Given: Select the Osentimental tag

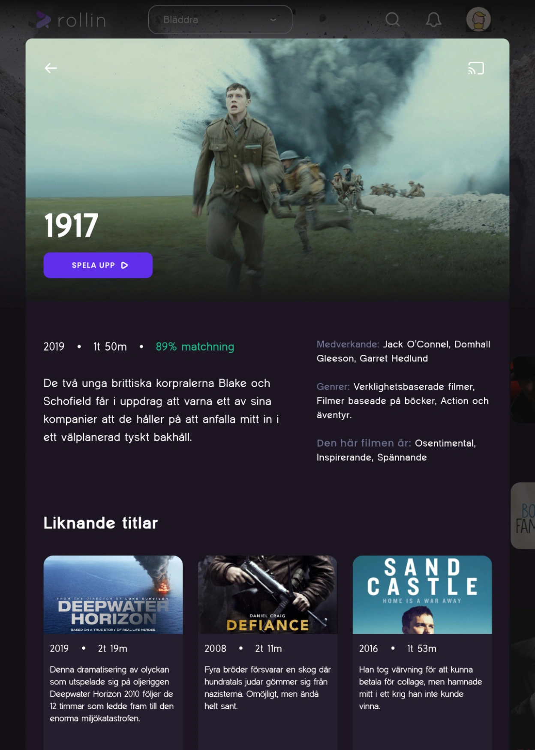Looking at the screenshot, I should point(445,443).
